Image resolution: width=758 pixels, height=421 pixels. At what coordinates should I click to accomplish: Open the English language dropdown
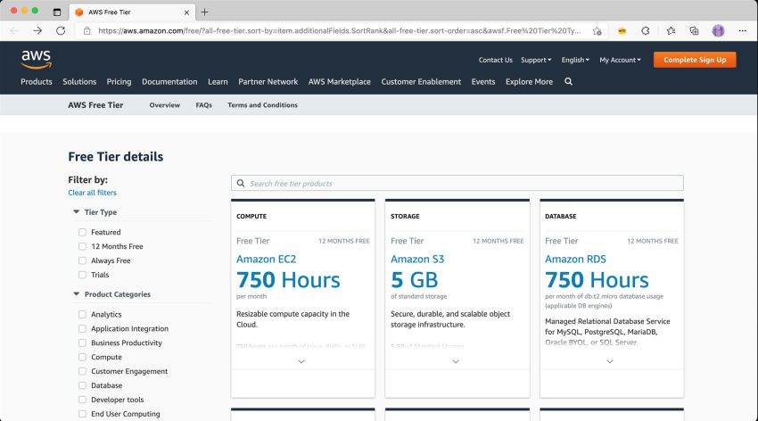(575, 60)
